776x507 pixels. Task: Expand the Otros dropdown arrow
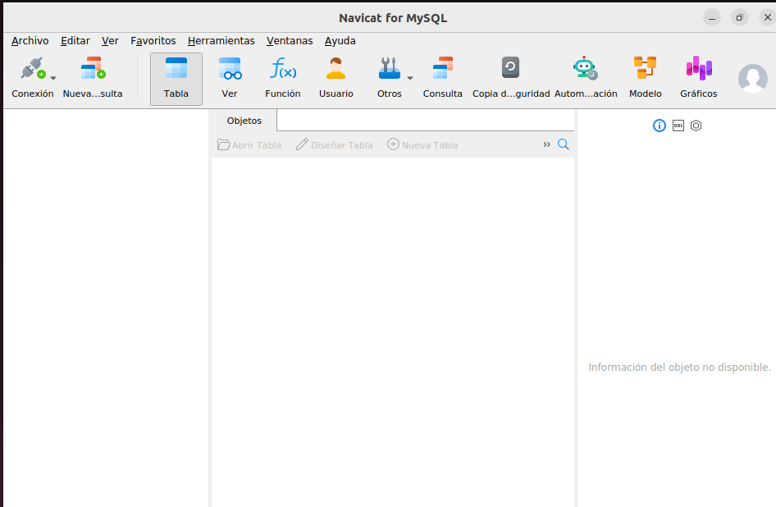coord(410,78)
